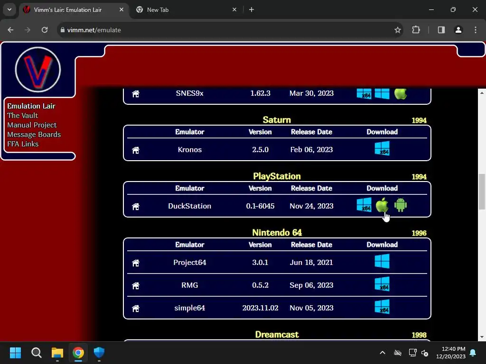This screenshot has height=364, width=486.
Task: Open Chrome profile avatar
Action: [458, 30]
